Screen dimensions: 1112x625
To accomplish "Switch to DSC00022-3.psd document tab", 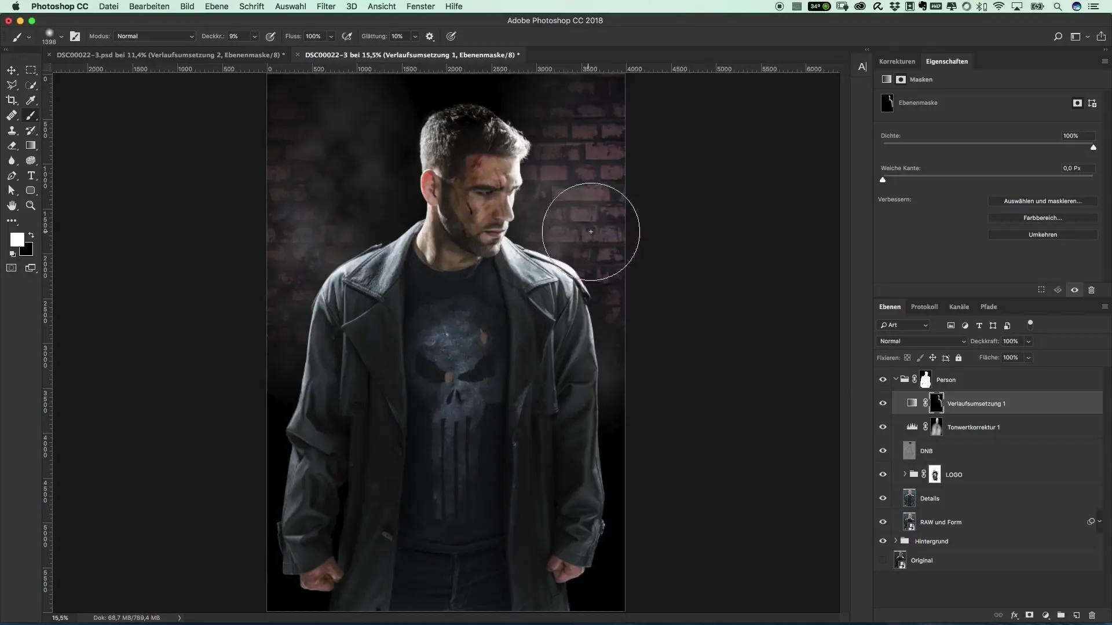I will coord(171,55).
